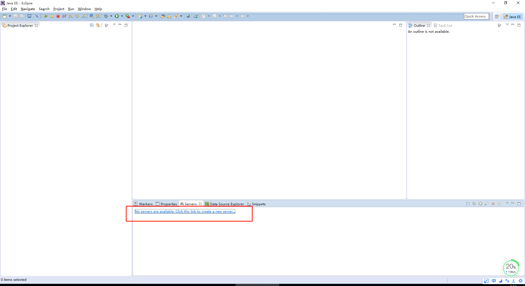Click the green Run button icon
525x286 pixels.
(x=117, y=16)
